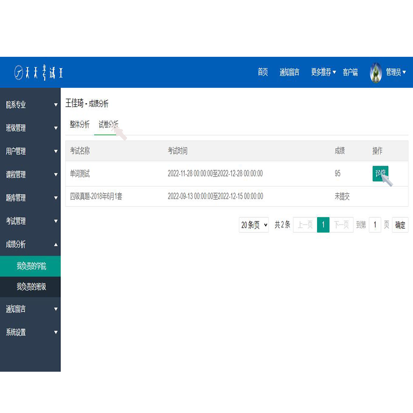The image size is (413, 413).
Task: Click the 2022-09-13 exam time cell
Action: click(215, 196)
